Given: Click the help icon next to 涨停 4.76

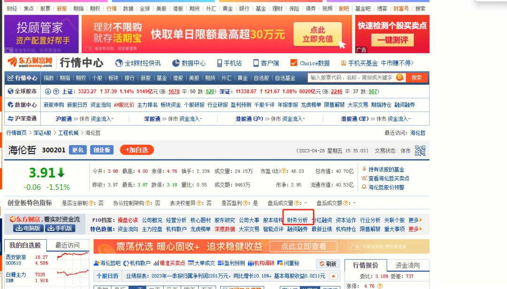Looking at the screenshot, I should click(x=380, y=286).
